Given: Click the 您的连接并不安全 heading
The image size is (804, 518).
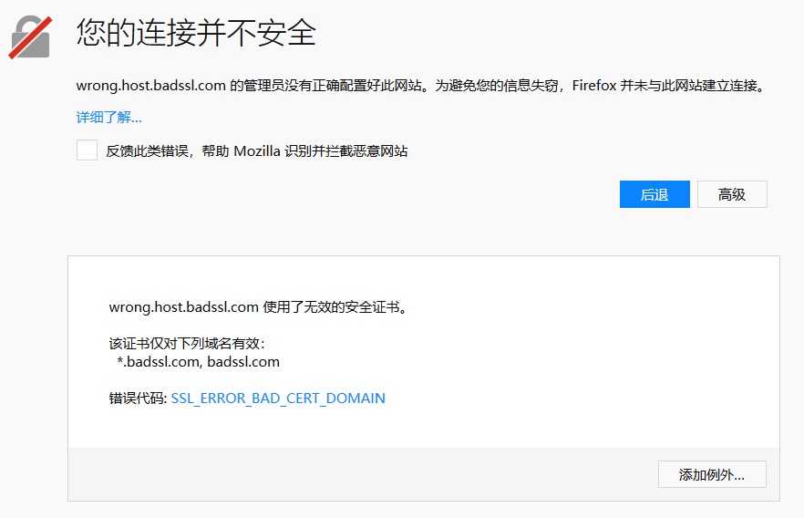Looking at the screenshot, I should 196,34.
